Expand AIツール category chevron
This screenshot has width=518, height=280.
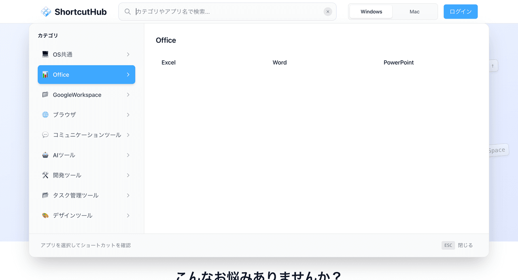click(128, 155)
